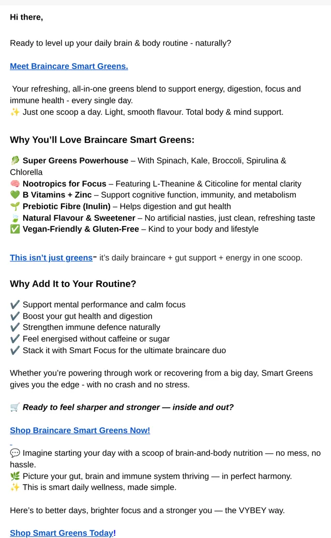Click the leaf emoji beside Natural Flavour

(x=15, y=218)
